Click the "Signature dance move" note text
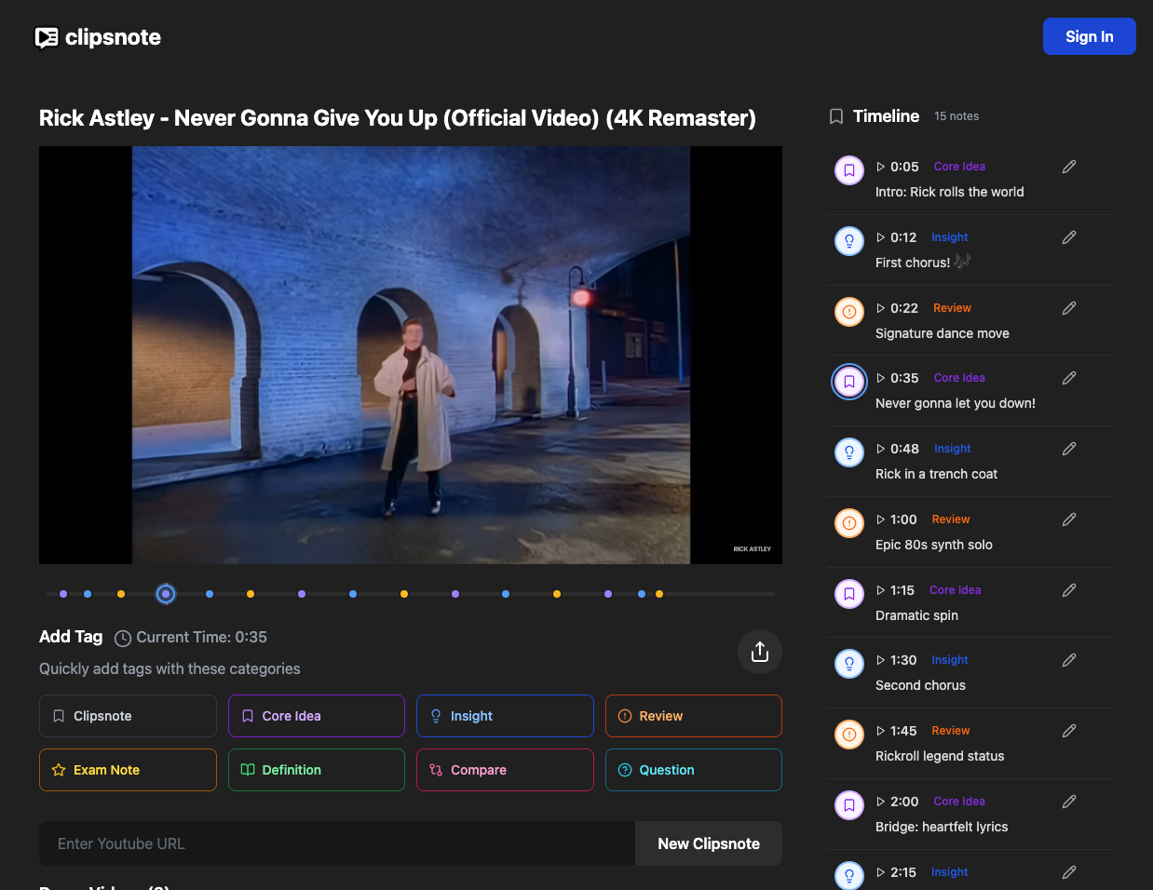 pyautogui.click(x=942, y=333)
